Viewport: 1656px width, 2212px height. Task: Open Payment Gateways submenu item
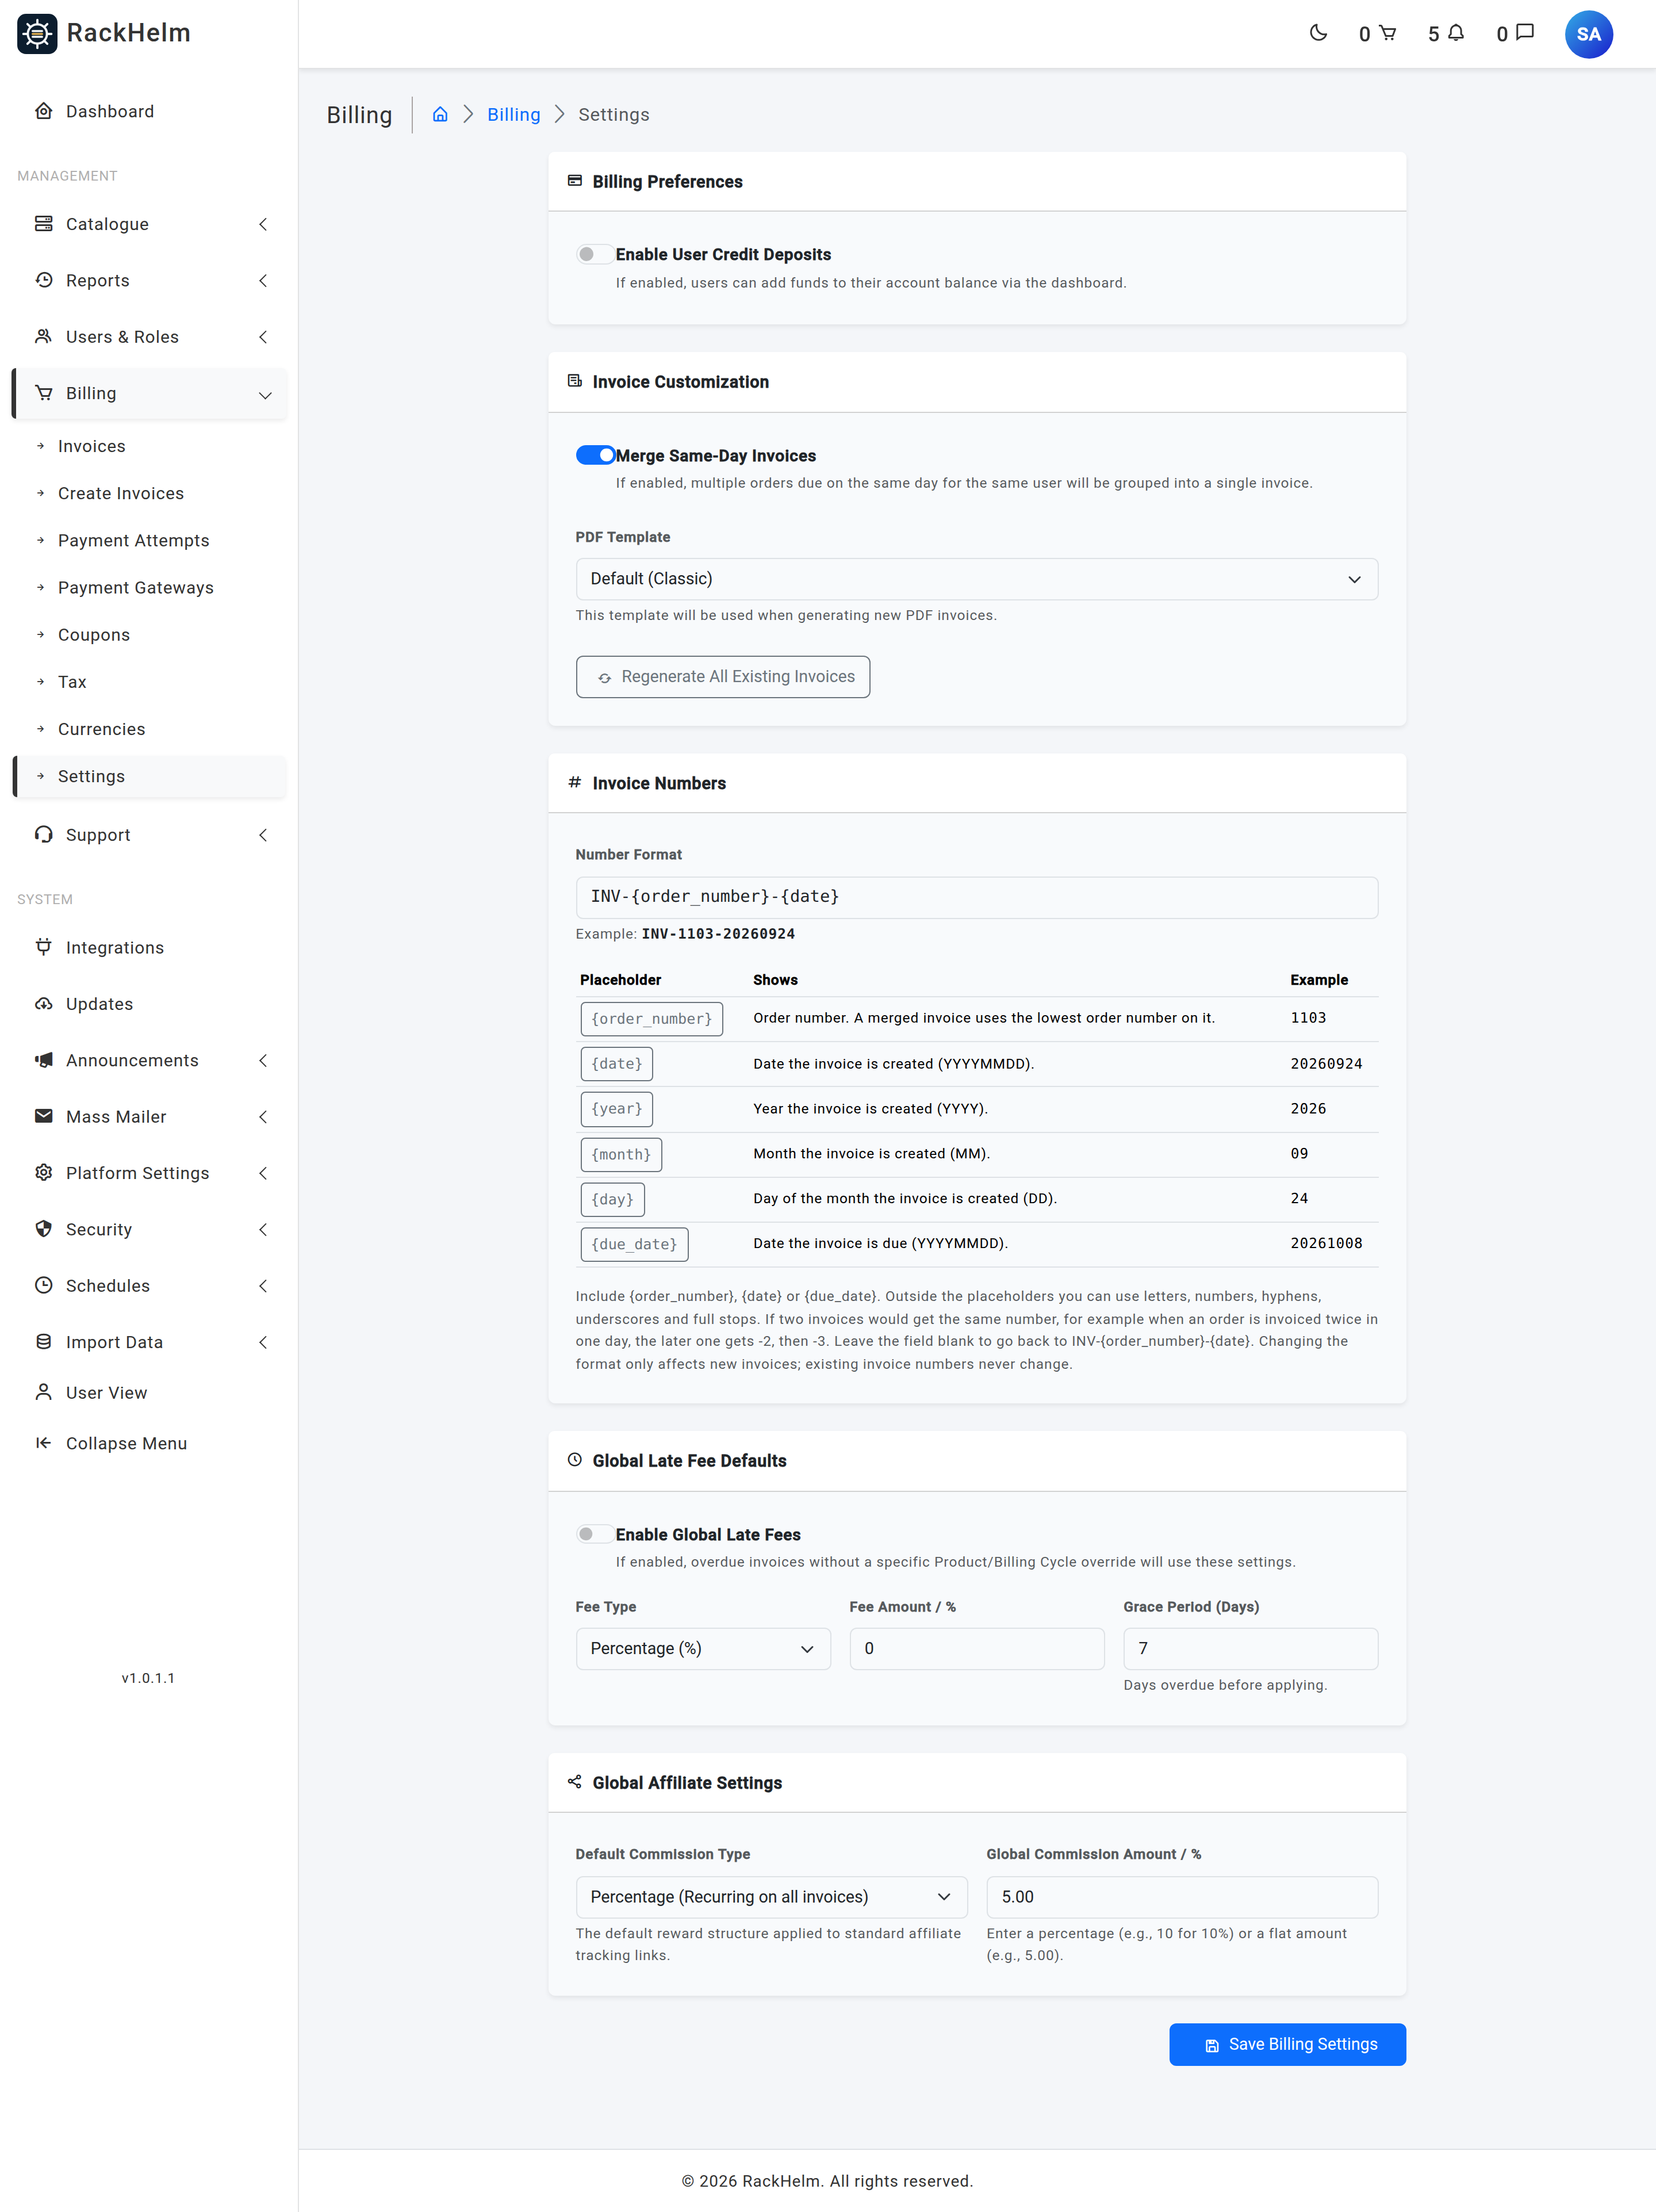[x=150, y=587]
